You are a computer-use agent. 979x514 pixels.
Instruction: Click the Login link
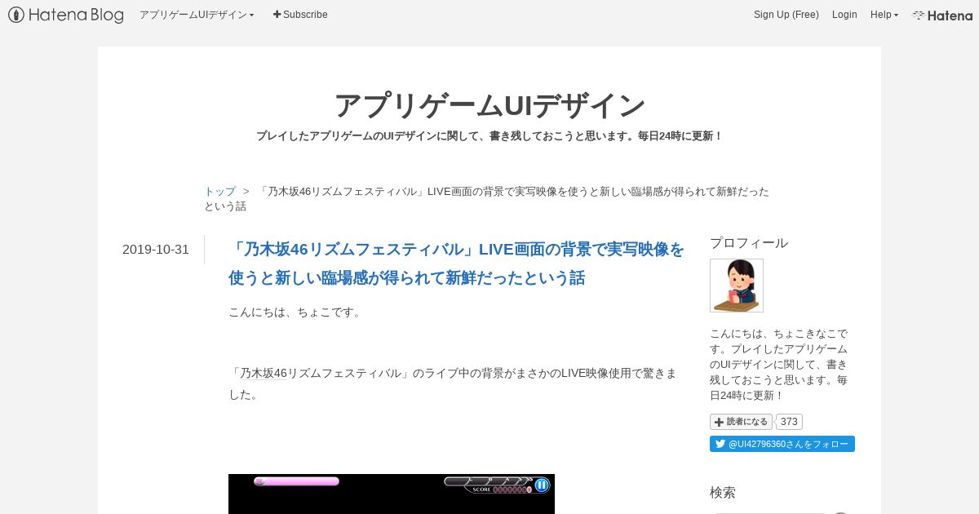[844, 15]
